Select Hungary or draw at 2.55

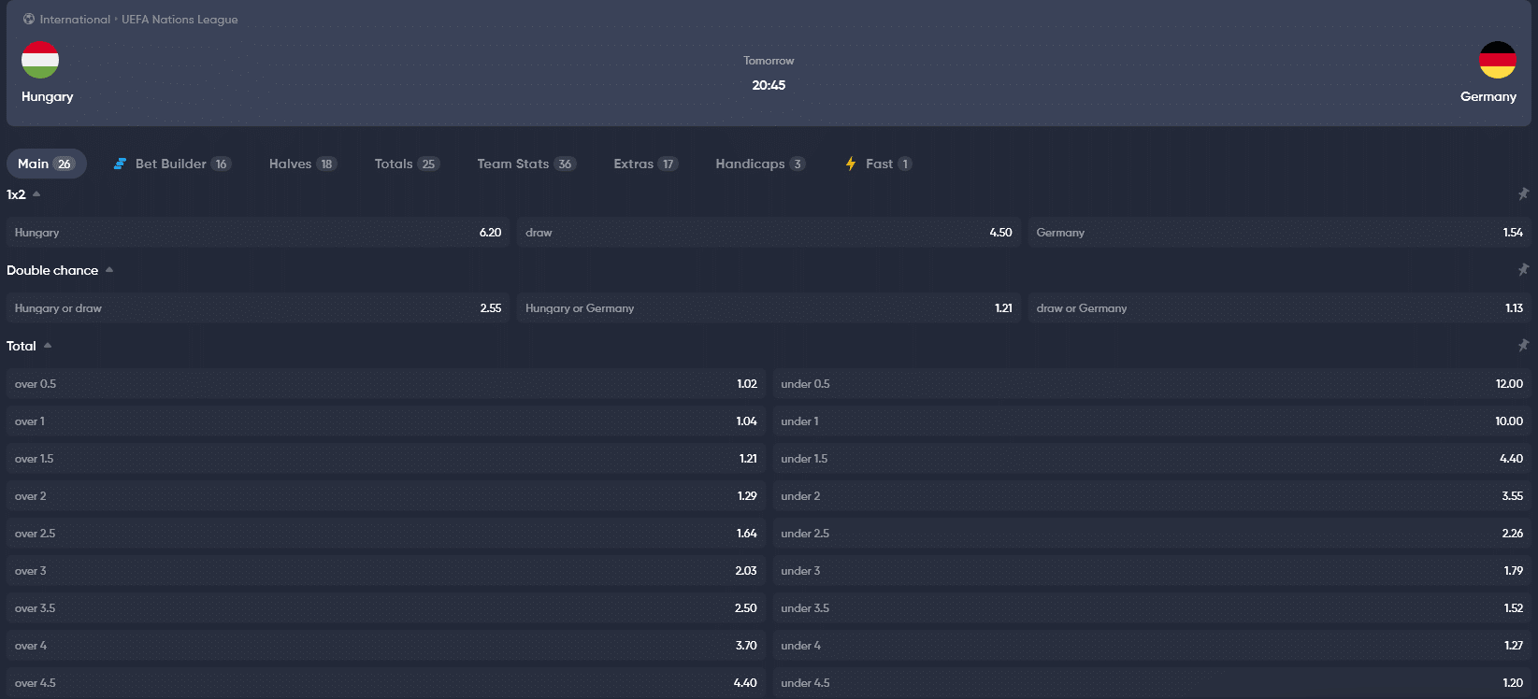point(258,308)
